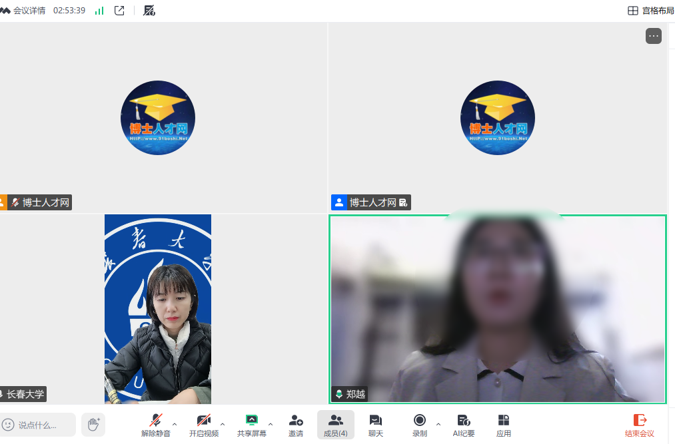Click the 说点什么 message input field

37,425
